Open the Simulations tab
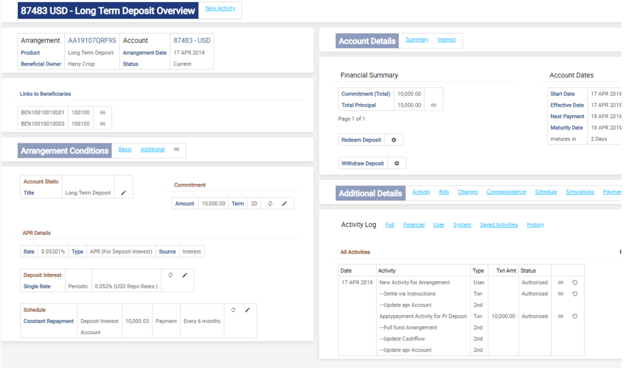Image resolution: width=626 pixels, height=372 pixels. pyautogui.click(x=580, y=192)
